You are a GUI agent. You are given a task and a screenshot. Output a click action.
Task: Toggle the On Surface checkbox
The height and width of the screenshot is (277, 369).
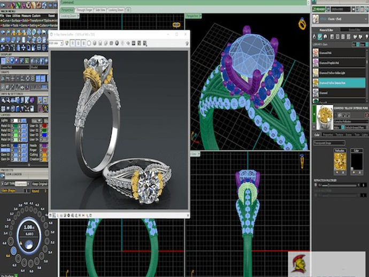tap(16, 275)
